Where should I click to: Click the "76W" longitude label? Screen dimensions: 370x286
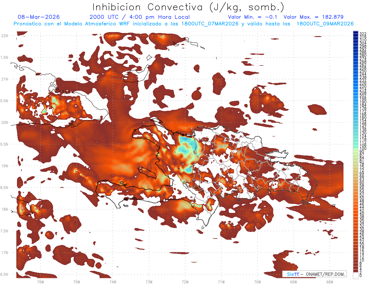[x=41, y=282]
